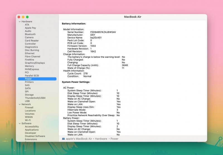The image size is (223, 155).
Task: Click AC Power Hibernate Mode value 3
Action: pyautogui.click(x=117, y=110)
